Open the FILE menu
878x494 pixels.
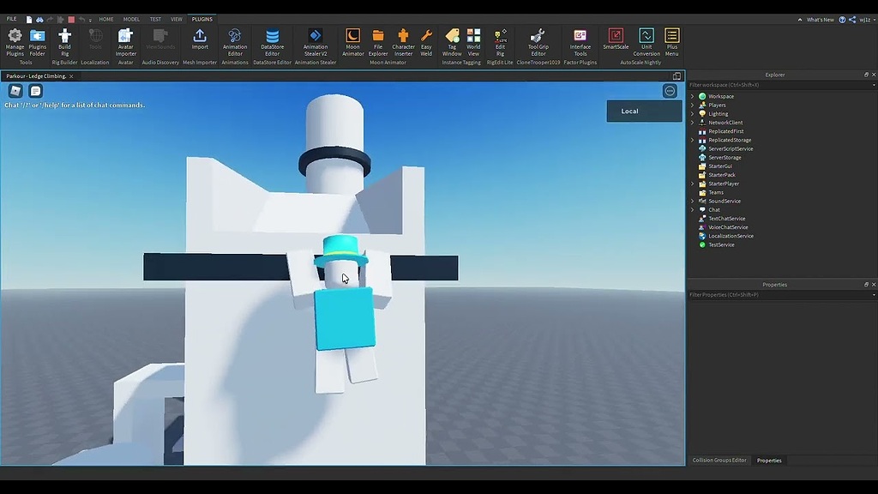pyautogui.click(x=12, y=18)
